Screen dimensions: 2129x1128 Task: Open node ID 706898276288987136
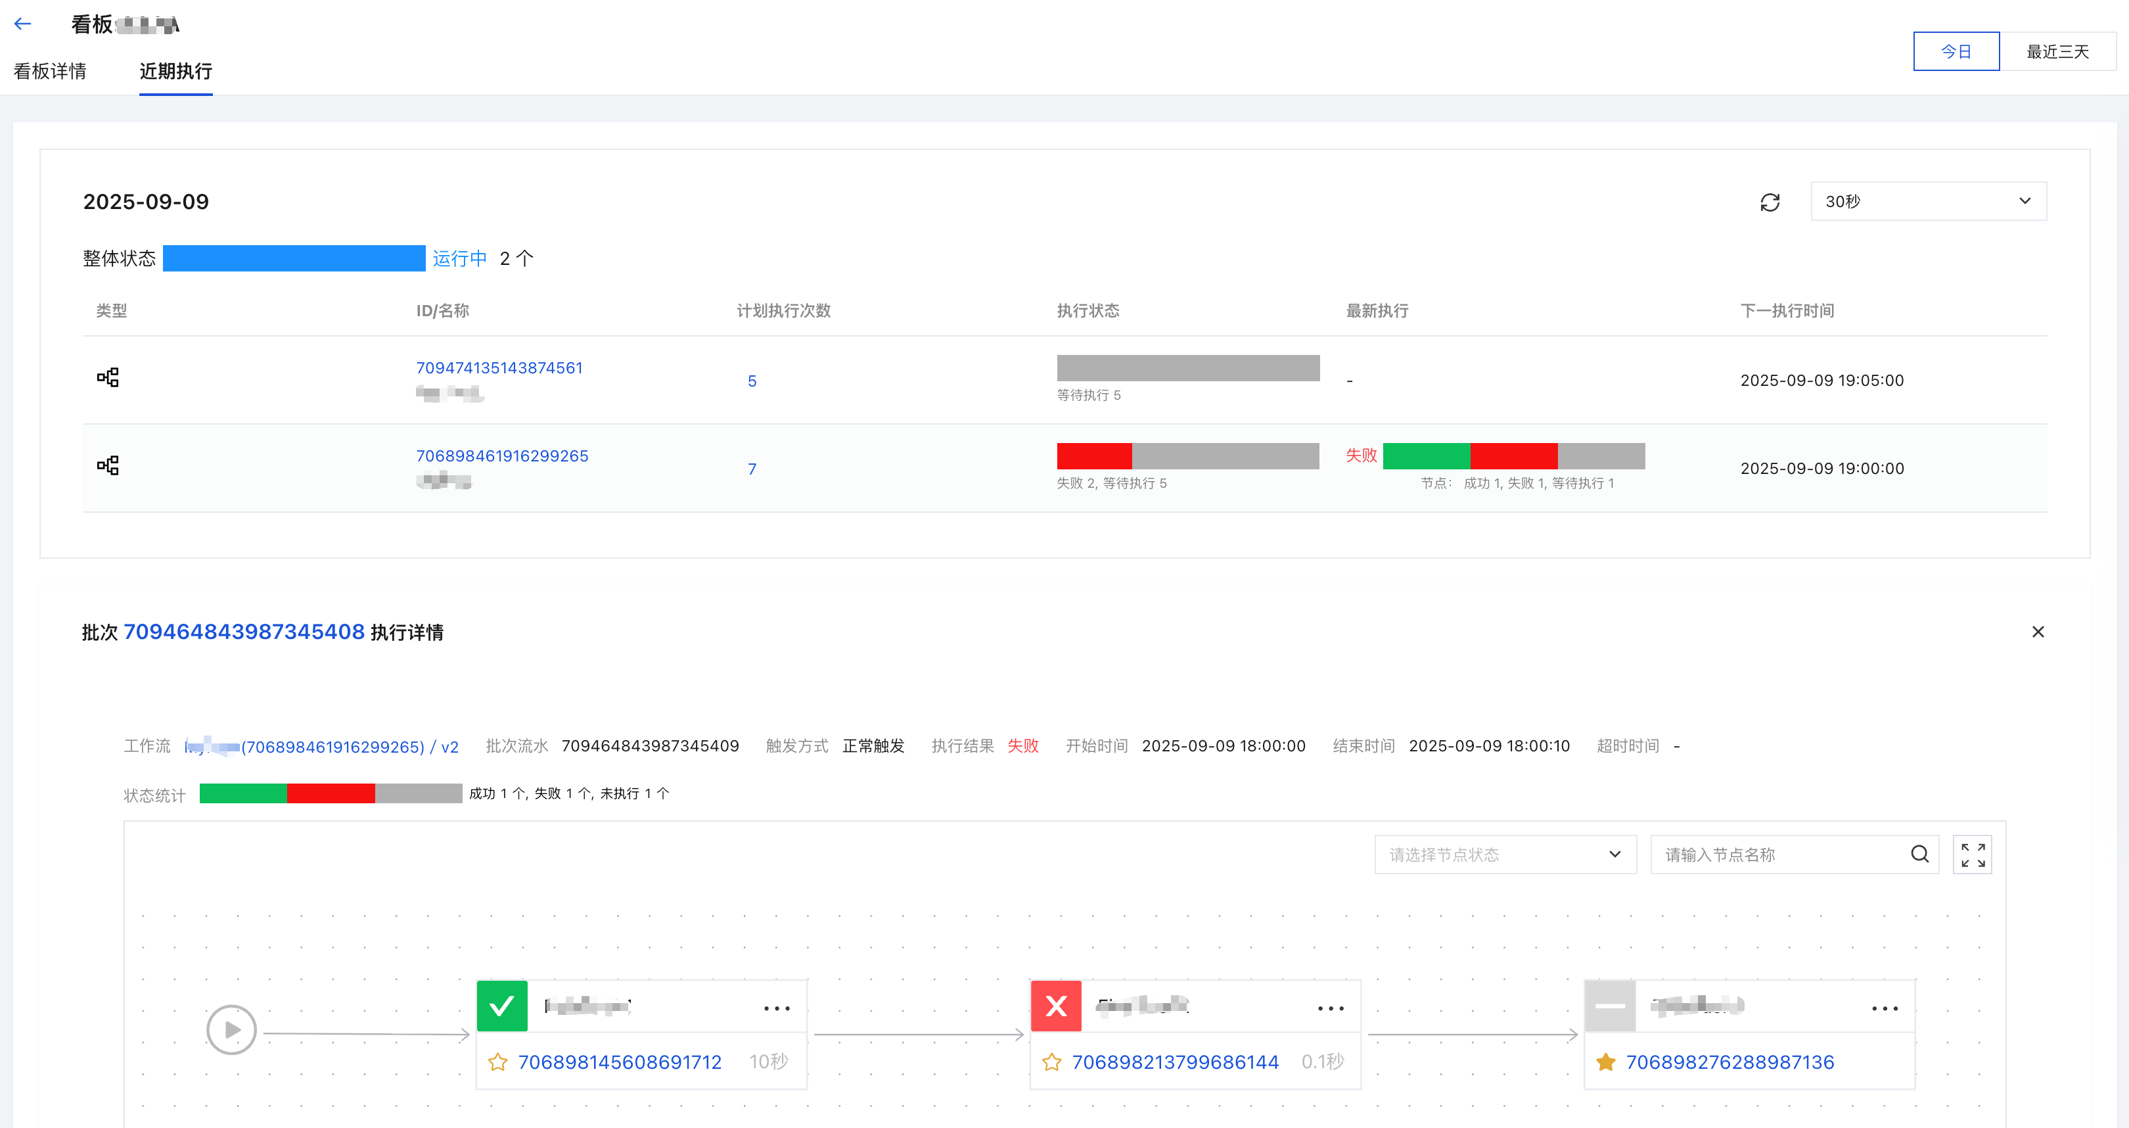1729,1062
